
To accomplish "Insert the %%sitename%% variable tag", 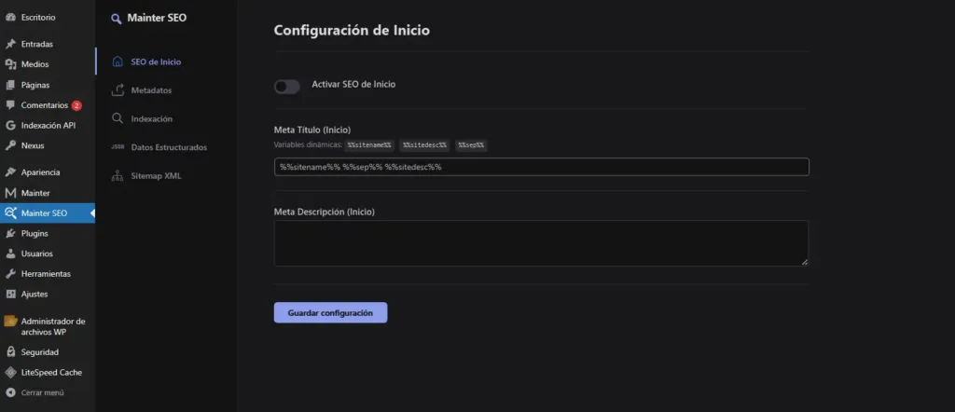I will (368, 145).
